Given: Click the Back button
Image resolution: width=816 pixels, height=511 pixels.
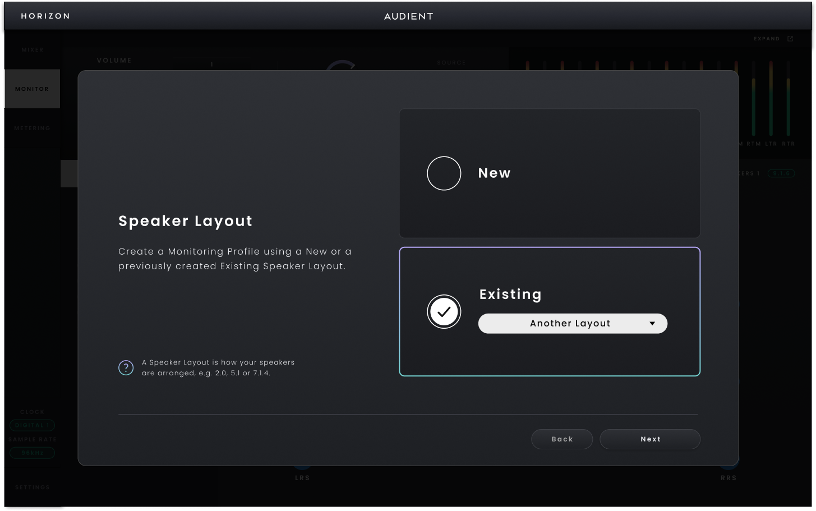Looking at the screenshot, I should (x=562, y=439).
